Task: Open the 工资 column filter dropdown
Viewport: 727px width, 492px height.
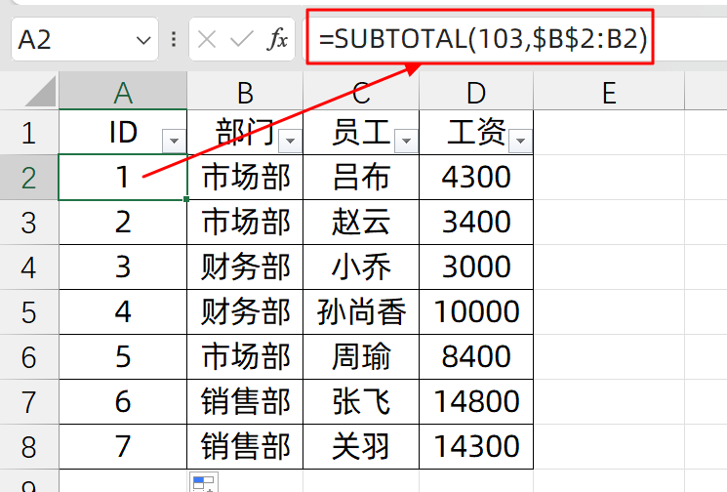Action: point(520,141)
